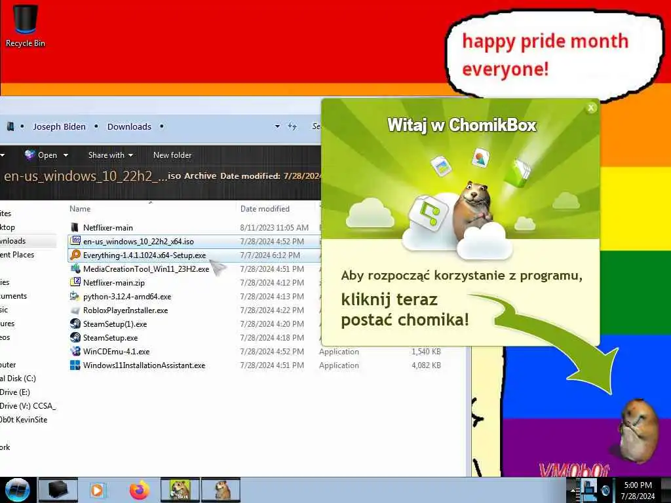Click the Downloads breadcrumb in the address bar
Image resolution: width=671 pixels, height=503 pixels.
tap(129, 126)
